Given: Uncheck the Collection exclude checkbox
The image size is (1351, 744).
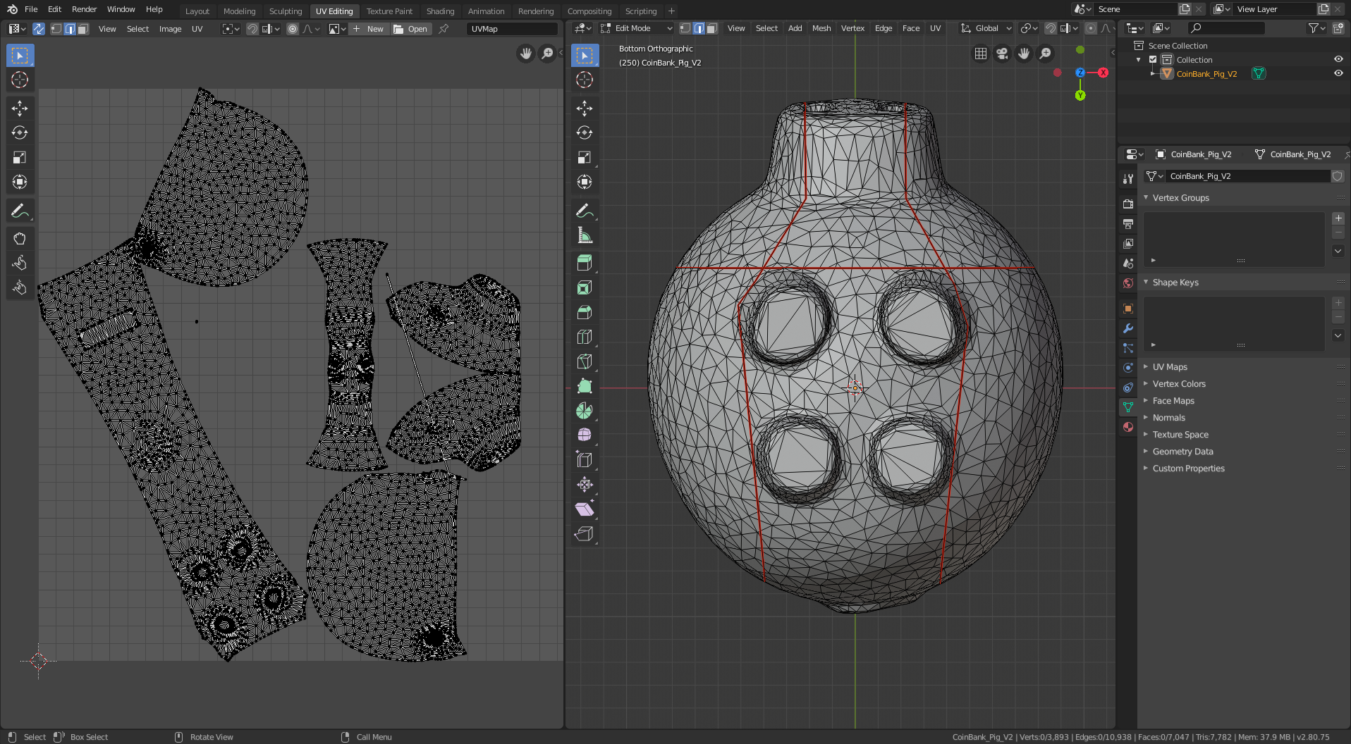Looking at the screenshot, I should click(x=1154, y=60).
